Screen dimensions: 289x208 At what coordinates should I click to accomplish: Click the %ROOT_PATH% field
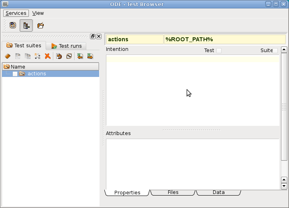coord(225,39)
